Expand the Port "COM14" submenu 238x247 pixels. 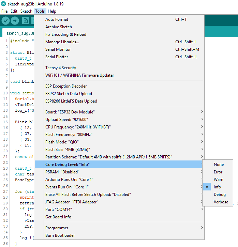(x=119, y=210)
